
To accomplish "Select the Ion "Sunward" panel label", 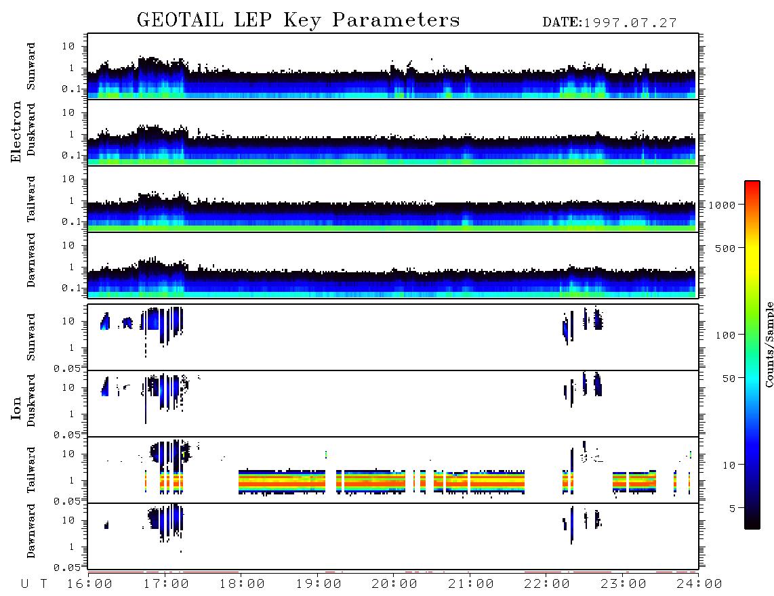I will [30, 337].
